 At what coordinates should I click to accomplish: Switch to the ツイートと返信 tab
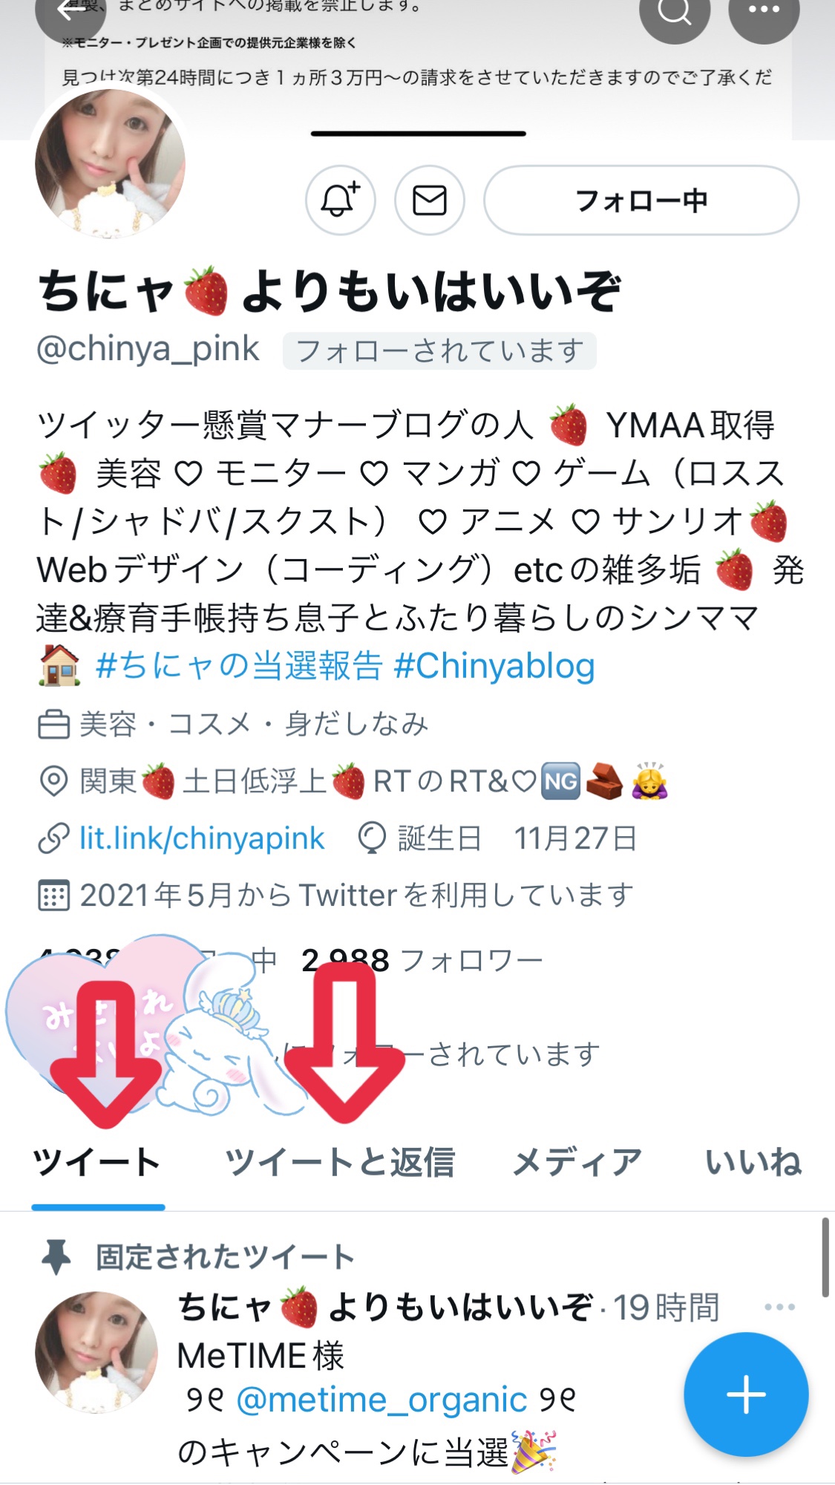click(x=340, y=1162)
